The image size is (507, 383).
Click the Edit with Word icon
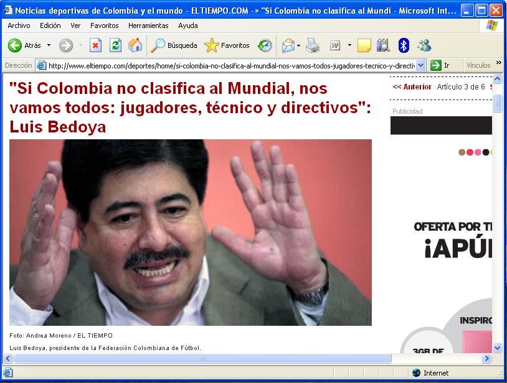pyautogui.click(x=335, y=45)
